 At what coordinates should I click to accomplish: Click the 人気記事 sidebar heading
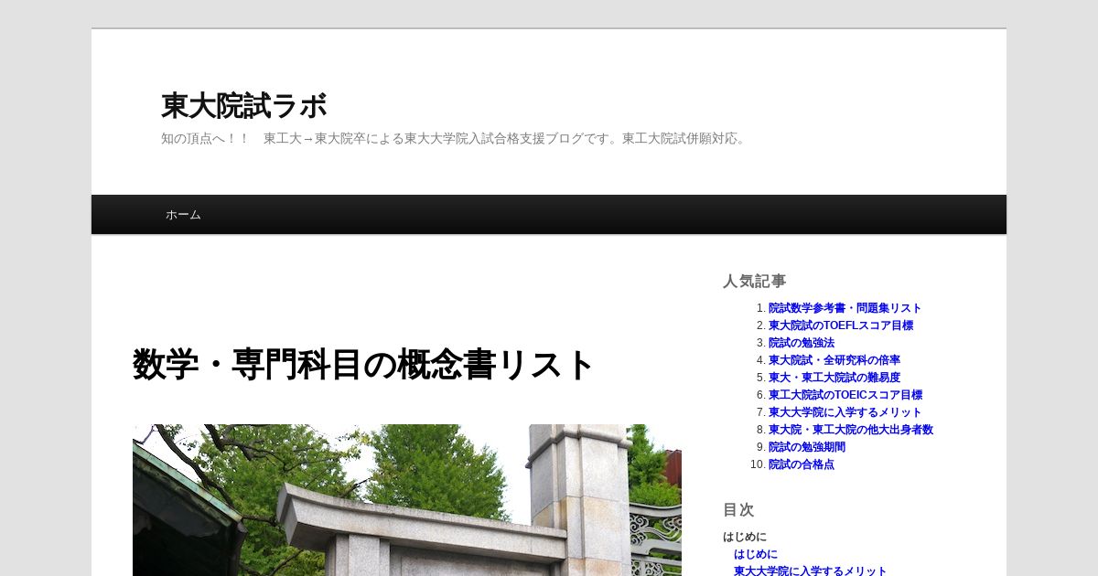tap(754, 282)
